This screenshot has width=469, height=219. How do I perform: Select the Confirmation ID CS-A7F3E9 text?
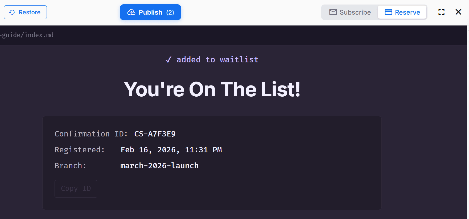[x=155, y=134]
